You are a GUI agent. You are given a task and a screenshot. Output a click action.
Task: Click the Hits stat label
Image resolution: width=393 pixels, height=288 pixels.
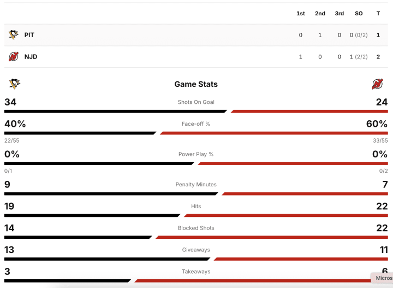tap(196, 206)
